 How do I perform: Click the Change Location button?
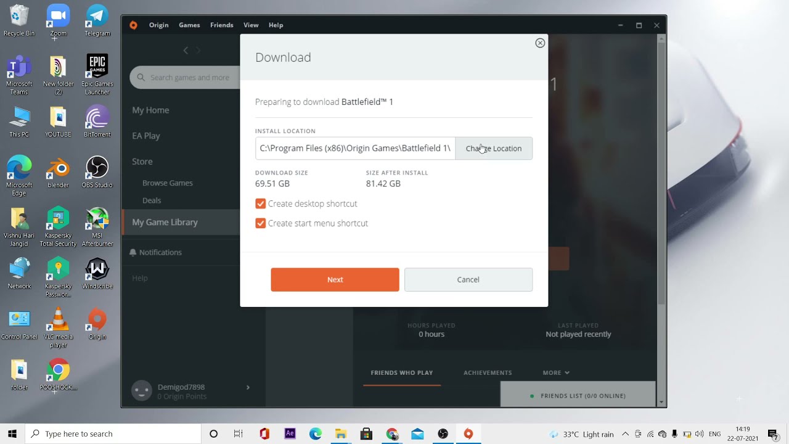[x=494, y=148]
